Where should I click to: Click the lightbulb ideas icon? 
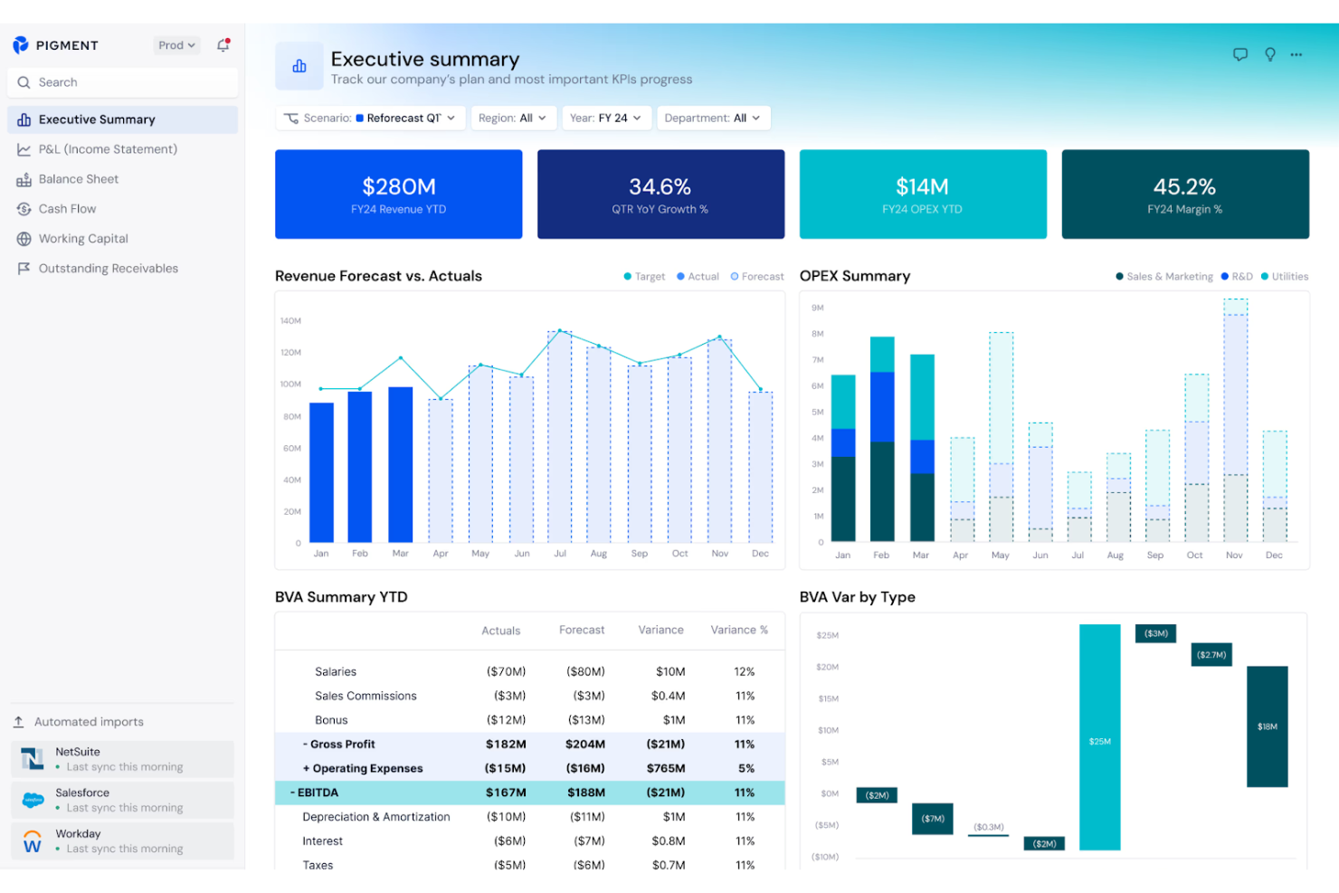[1269, 54]
